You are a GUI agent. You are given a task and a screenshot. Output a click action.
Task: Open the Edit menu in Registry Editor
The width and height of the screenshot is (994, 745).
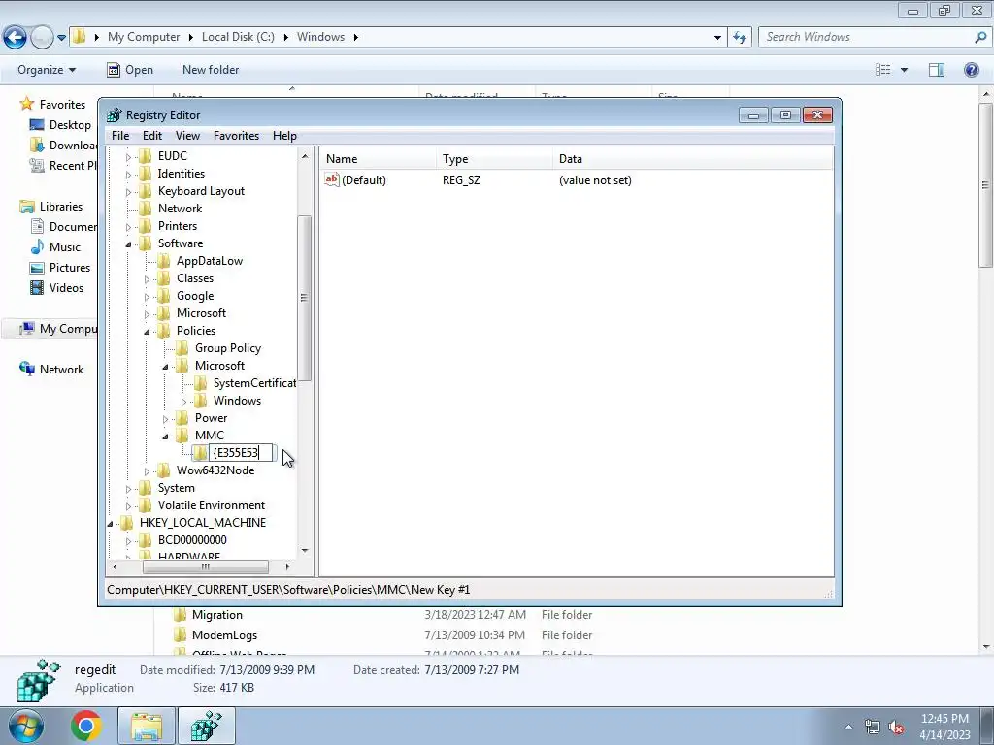(x=152, y=136)
